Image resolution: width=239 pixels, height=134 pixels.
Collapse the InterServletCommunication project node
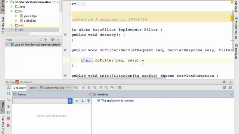[7, 2]
